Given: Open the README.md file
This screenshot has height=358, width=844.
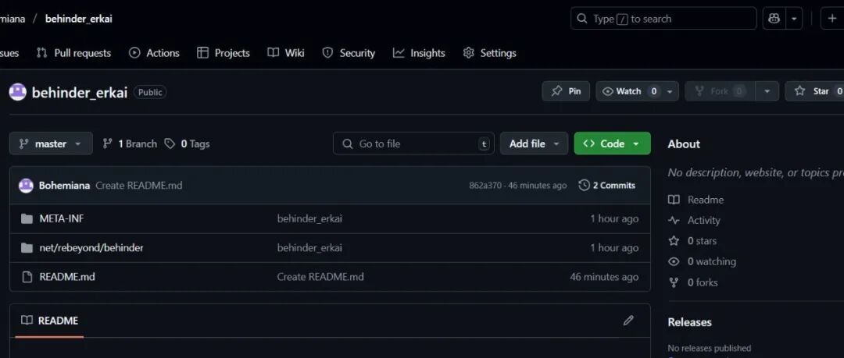Looking at the screenshot, I should tap(67, 277).
